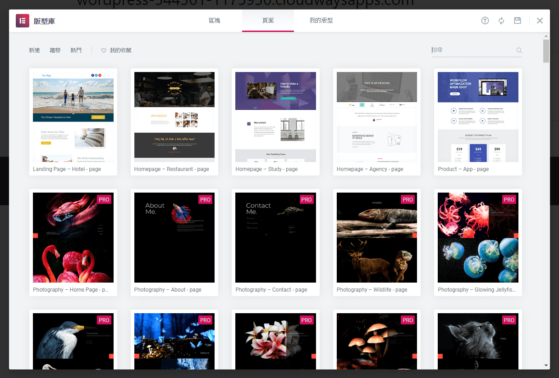The image size is (559, 378).
Task: Click the Photography – Glowing Jellyfish title text
Action: point(477,290)
